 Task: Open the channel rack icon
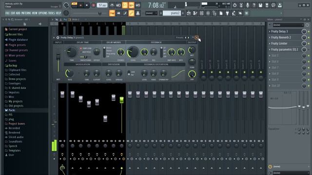[x=201, y=13]
